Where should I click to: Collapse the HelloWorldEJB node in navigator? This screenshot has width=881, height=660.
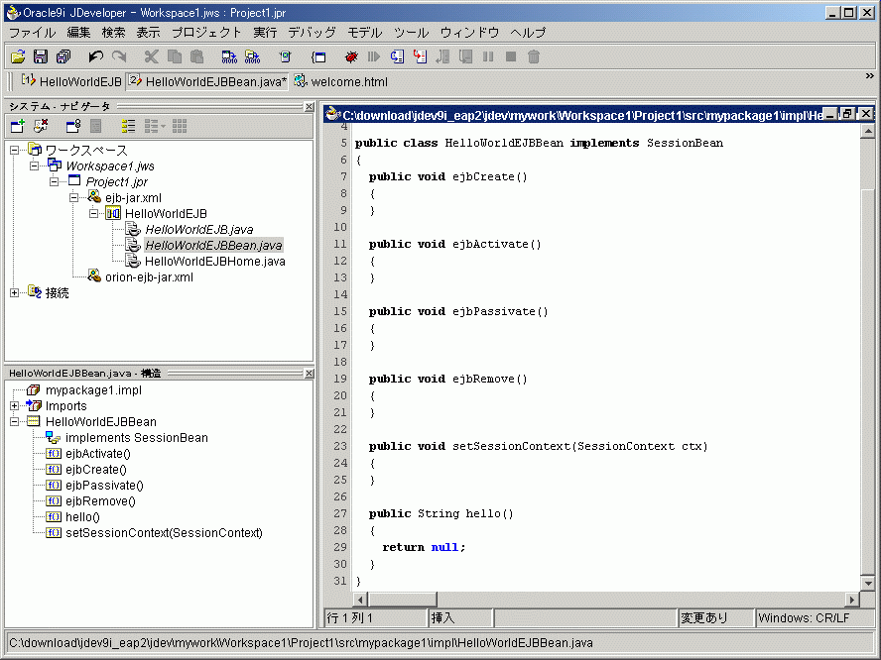(94, 214)
